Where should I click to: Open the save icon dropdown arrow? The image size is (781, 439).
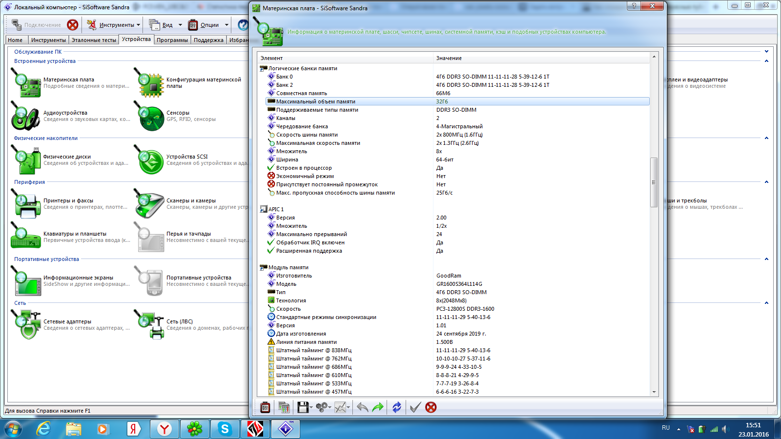(311, 408)
